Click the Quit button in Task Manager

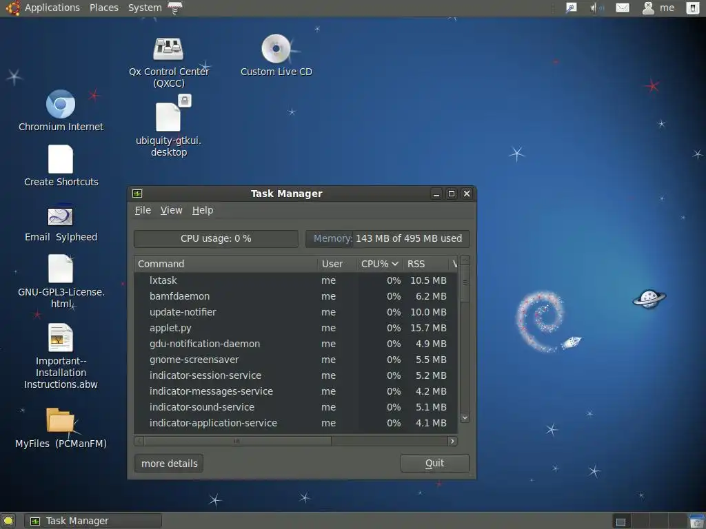tap(434, 464)
